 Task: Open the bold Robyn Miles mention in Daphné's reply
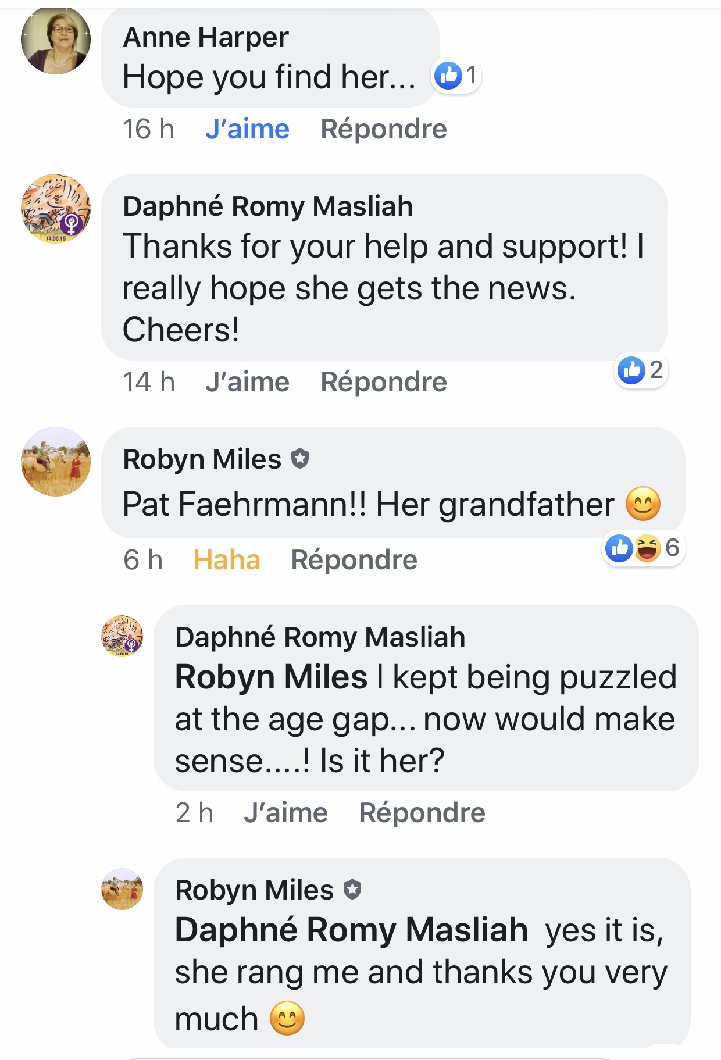tap(272, 677)
